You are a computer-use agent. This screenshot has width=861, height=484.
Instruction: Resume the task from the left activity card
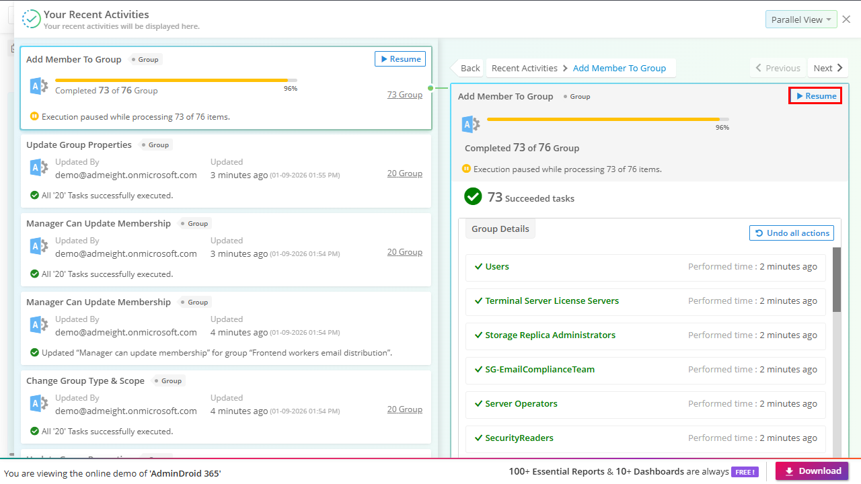pyautogui.click(x=400, y=59)
